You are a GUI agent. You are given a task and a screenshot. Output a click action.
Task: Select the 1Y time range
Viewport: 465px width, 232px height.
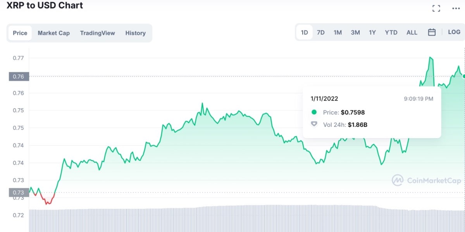[x=372, y=32]
